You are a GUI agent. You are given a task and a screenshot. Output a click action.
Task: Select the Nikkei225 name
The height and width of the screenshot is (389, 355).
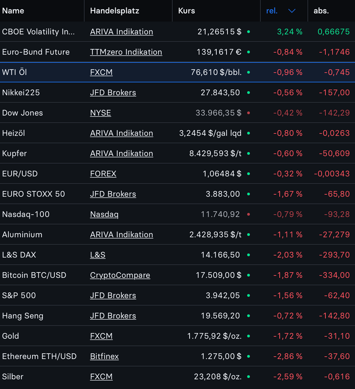pyautogui.click(x=21, y=93)
